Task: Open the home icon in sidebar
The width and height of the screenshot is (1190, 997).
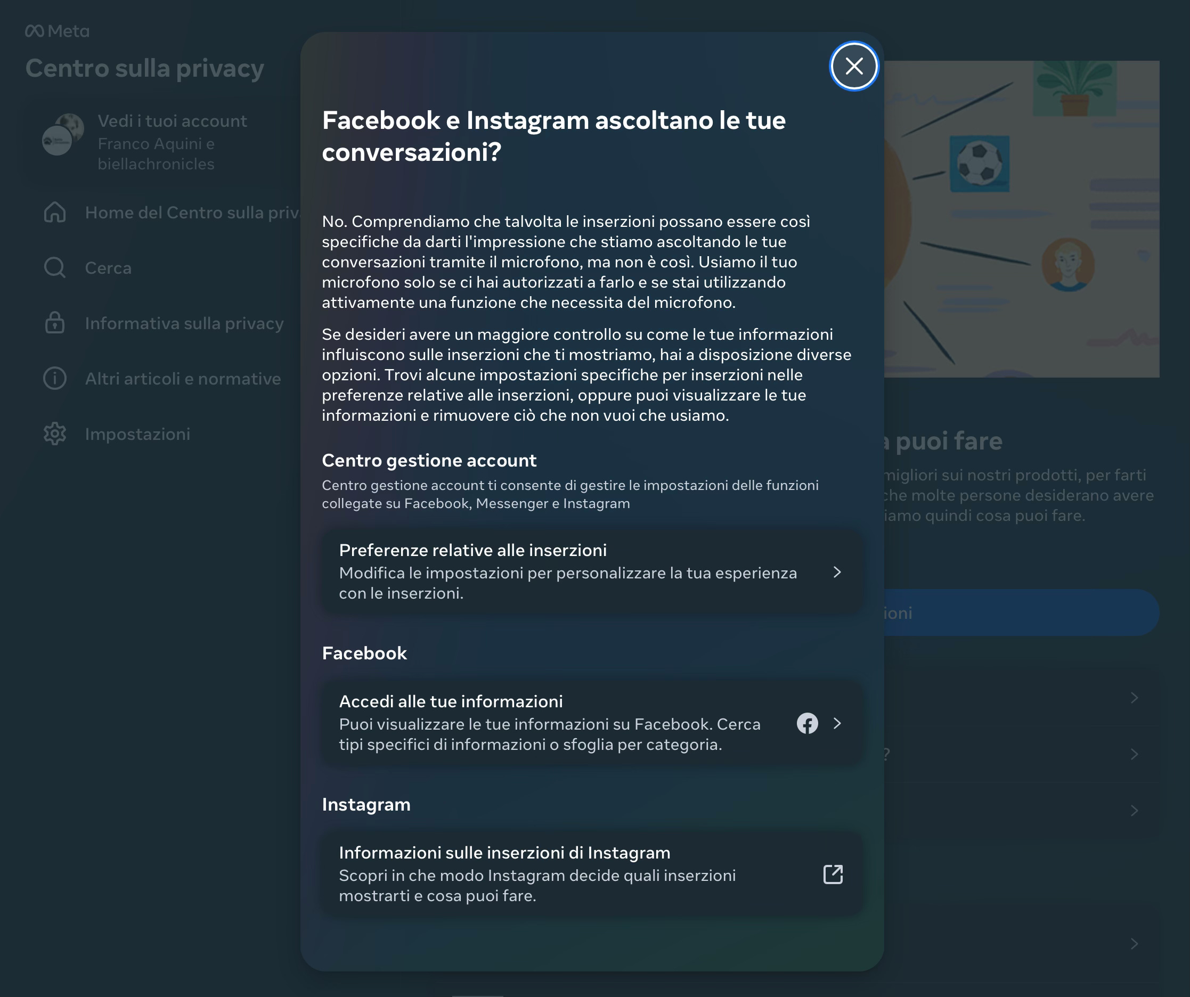Action: [55, 213]
